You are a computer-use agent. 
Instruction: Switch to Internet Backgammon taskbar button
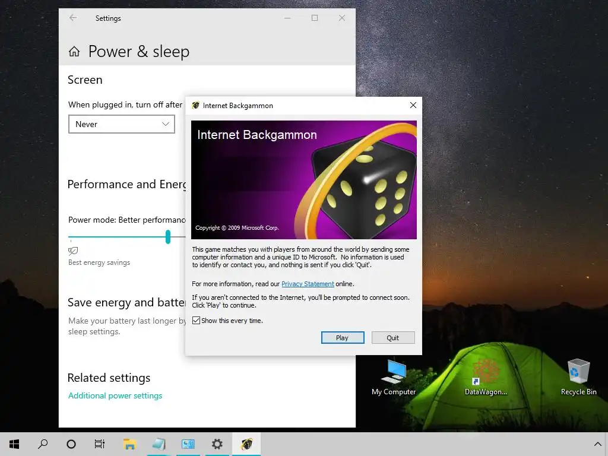tap(246, 444)
